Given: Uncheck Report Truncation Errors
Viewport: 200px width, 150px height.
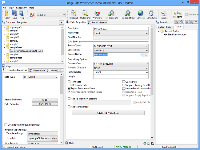Looking at the screenshot, I should [69, 88].
